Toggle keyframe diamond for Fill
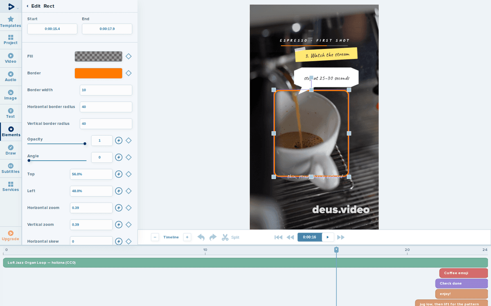Image resolution: width=491 pixels, height=306 pixels. click(x=128, y=56)
